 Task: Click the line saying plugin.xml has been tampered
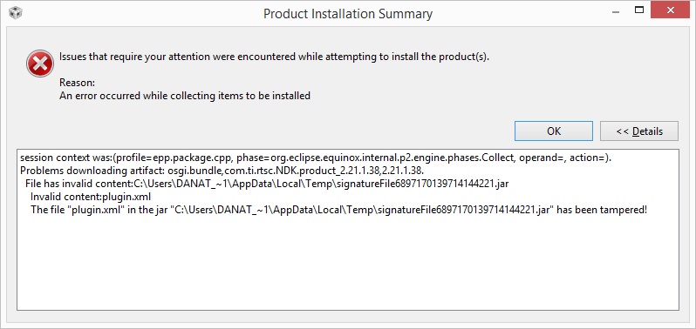[x=338, y=210]
